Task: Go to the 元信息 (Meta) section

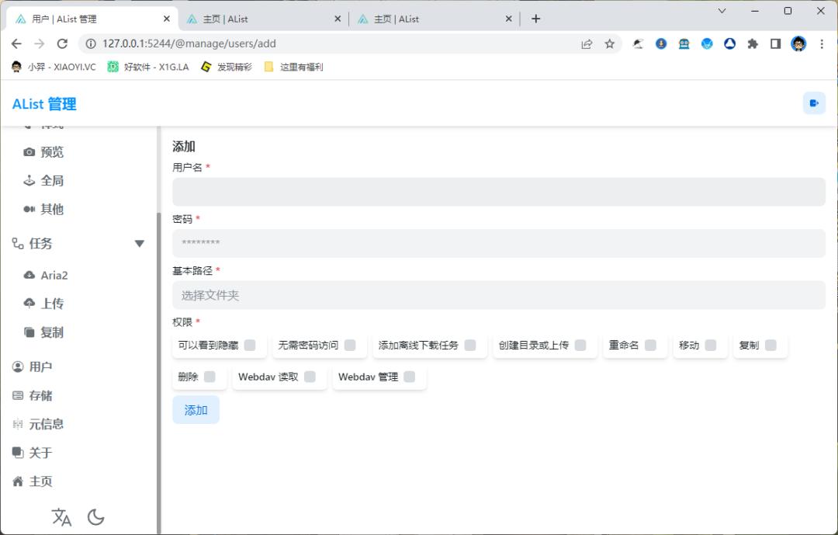Action: (45, 424)
